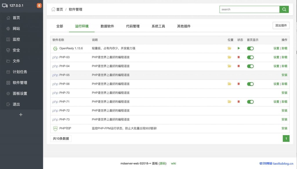Open the 系统工具 tab
297x169 pixels.
(157, 26)
